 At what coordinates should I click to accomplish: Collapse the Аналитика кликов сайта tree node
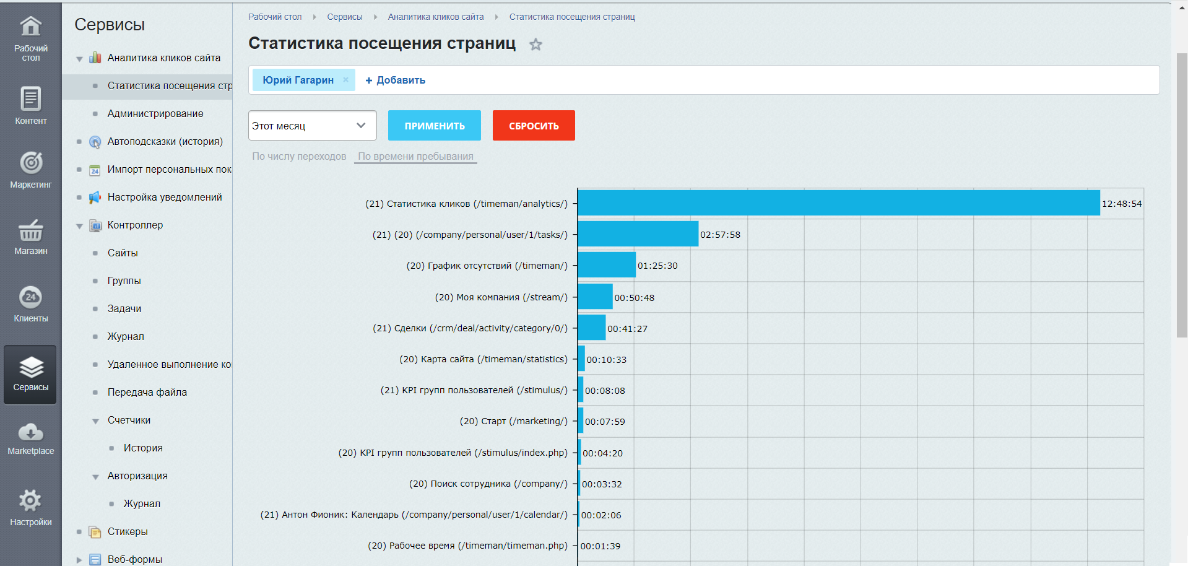(79, 59)
